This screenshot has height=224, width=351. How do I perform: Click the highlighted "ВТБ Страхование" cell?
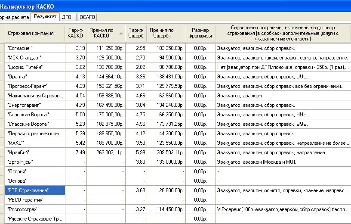coord(35,190)
